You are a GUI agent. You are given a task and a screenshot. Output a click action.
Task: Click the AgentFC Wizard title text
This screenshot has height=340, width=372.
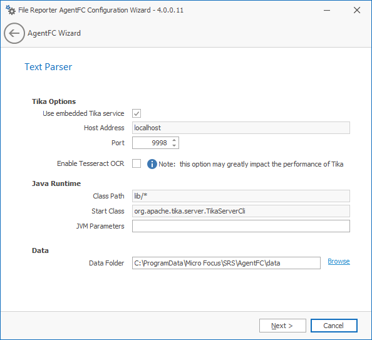pyautogui.click(x=54, y=33)
